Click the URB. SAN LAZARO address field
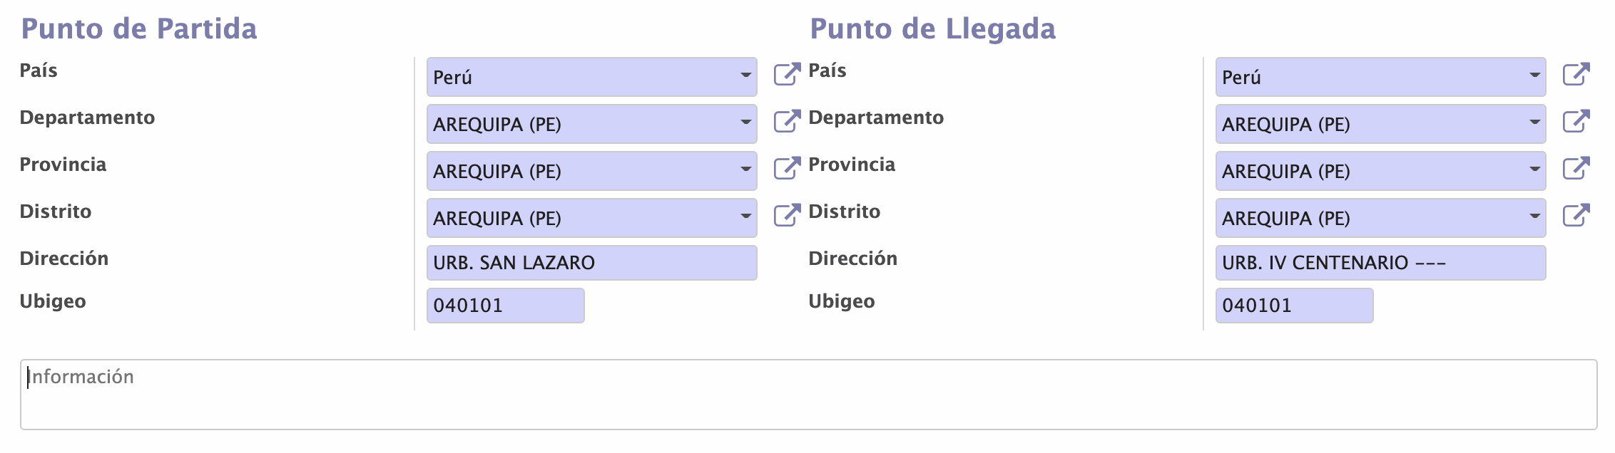The image size is (1615, 453). (x=591, y=263)
